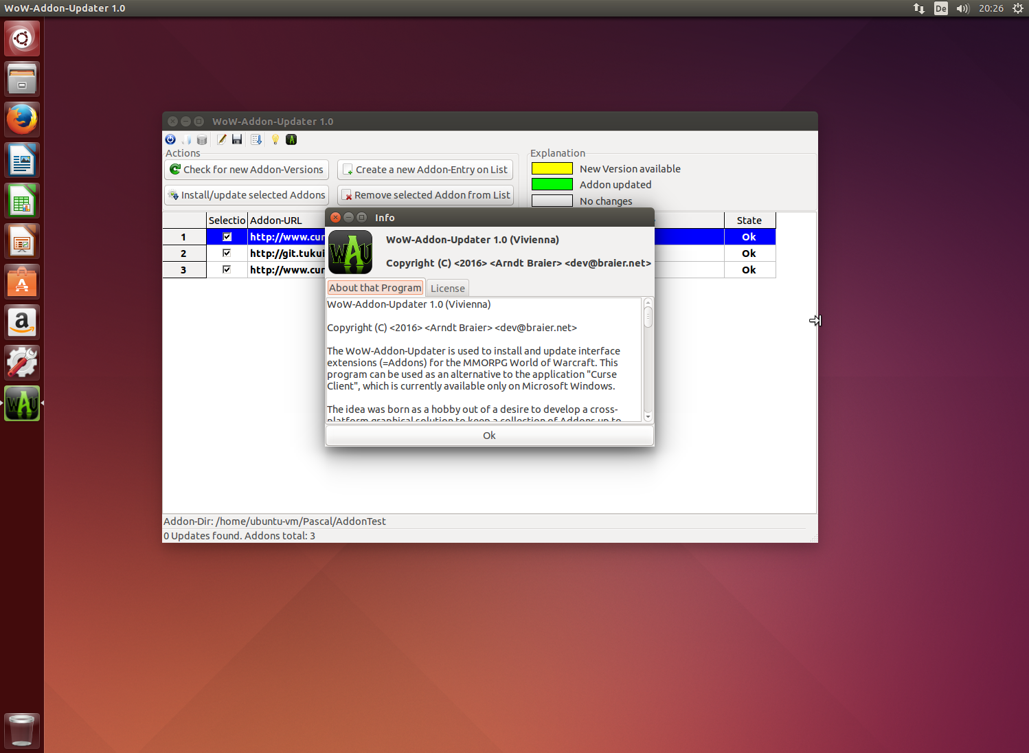1029x753 pixels.
Task: Open Ubuntu Software Center from launcher
Action: [22, 282]
